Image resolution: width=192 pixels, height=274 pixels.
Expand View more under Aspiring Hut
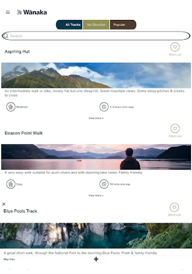tap(96, 118)
